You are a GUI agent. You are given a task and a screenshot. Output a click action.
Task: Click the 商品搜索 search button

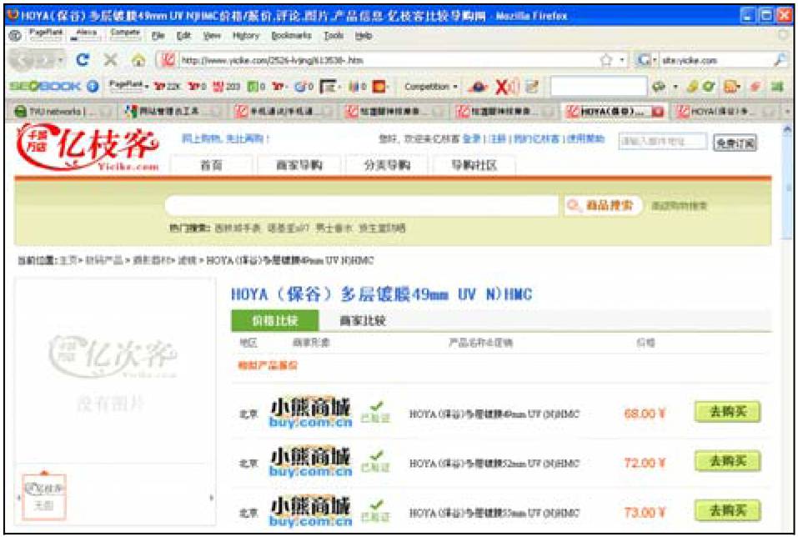click(603, 206)
